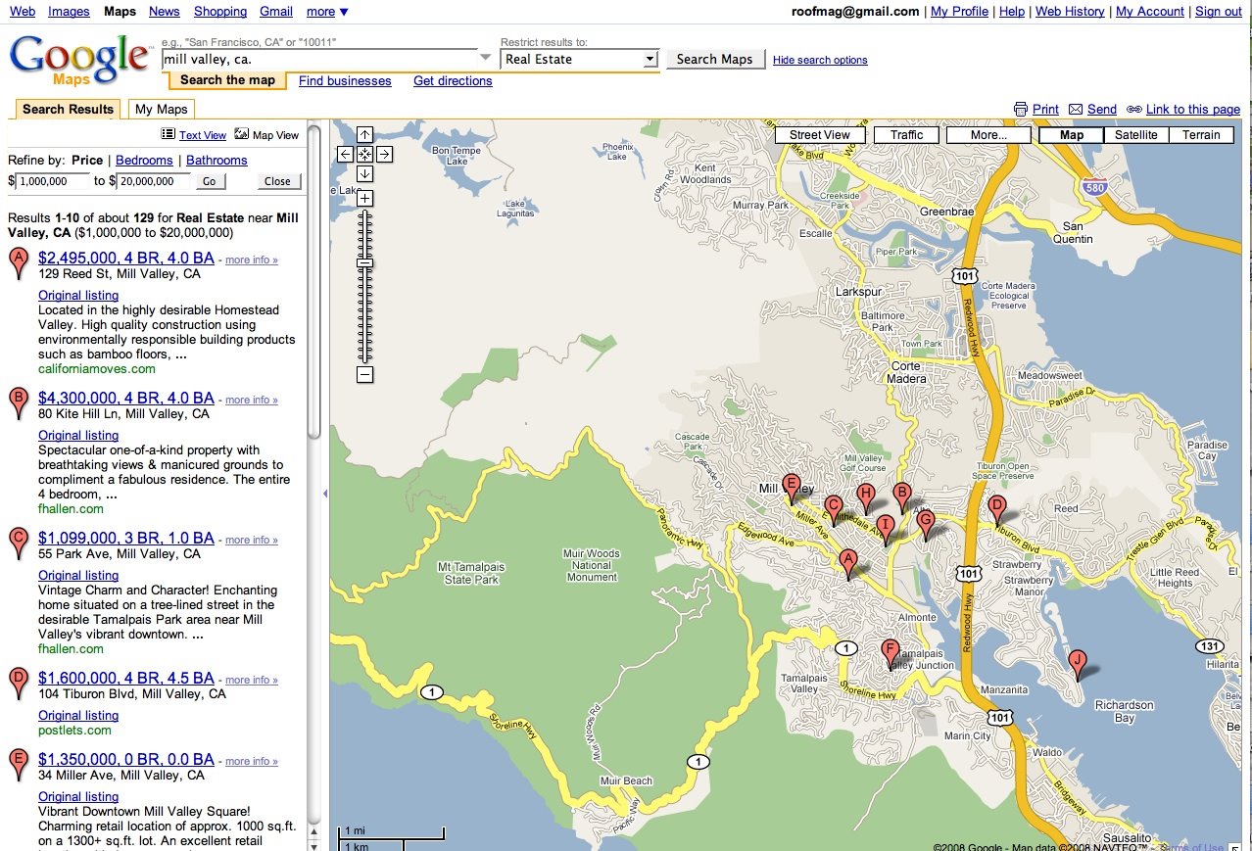Click the results panel vertical scrollbar

[x=313, y=281]
